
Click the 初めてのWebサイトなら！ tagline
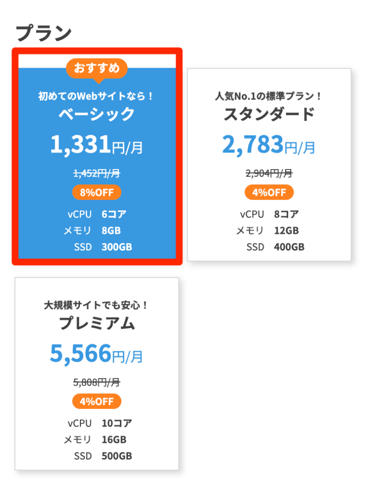[x=97, y=96]
